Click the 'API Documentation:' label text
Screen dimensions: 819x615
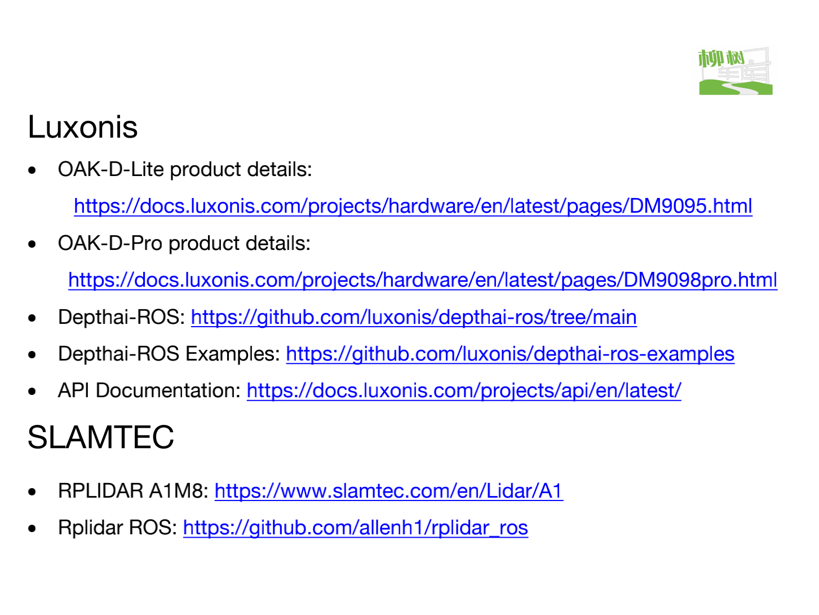pos(149,390)
